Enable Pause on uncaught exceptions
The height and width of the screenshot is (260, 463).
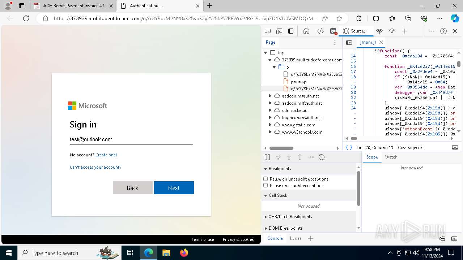[266, 179]
